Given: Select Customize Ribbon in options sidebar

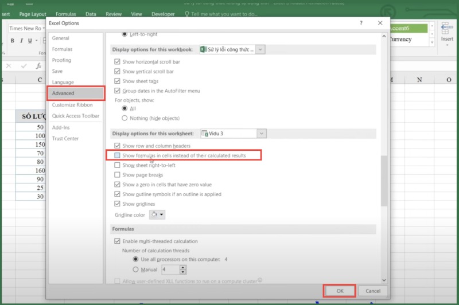Looking at the screenshot, I should [76, 105].
